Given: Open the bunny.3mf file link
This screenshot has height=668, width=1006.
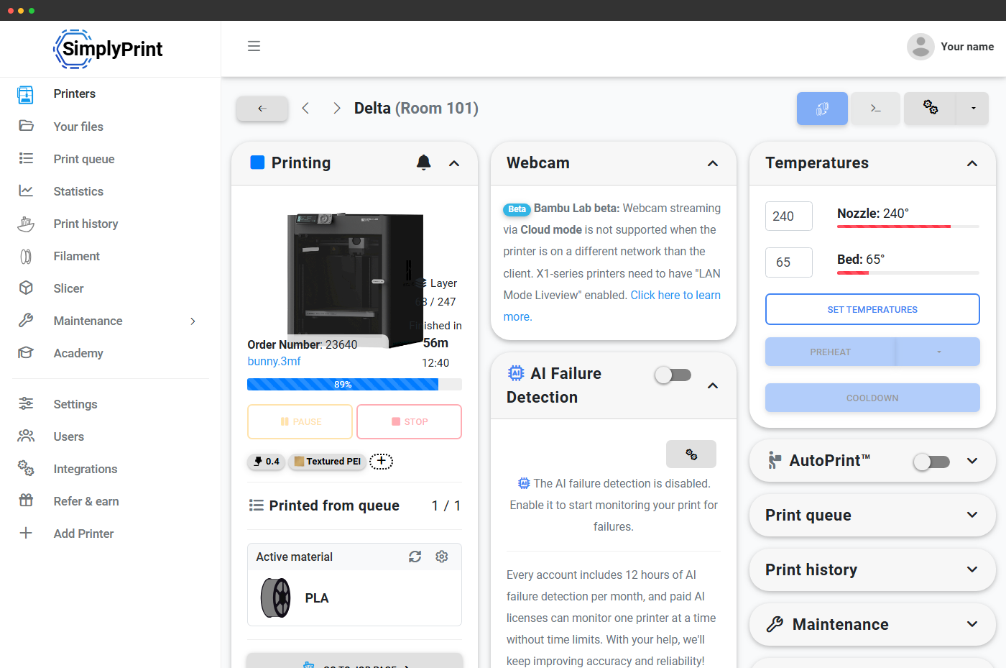Looking at the screenshot, I should pos(274,361).
